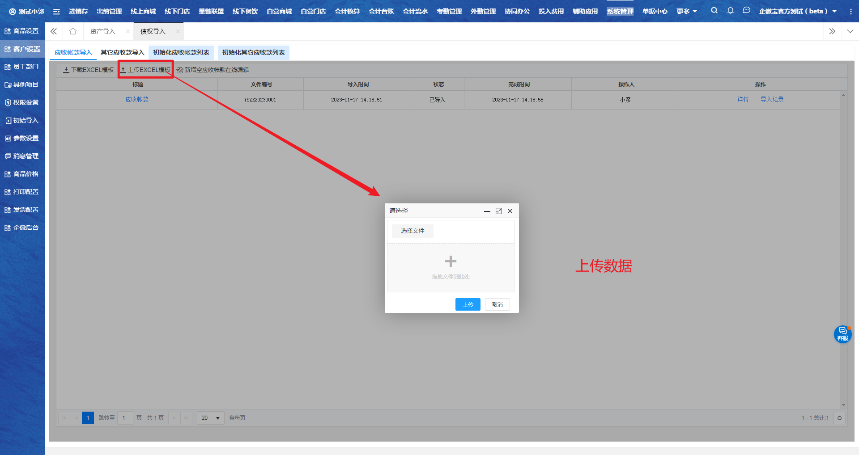Click the search magnifier icon in top bar

[714, 11]
